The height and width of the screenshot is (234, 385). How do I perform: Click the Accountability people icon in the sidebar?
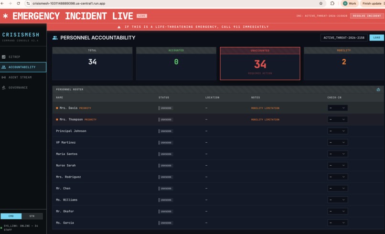pyautogui.click(x=4, y=67)
